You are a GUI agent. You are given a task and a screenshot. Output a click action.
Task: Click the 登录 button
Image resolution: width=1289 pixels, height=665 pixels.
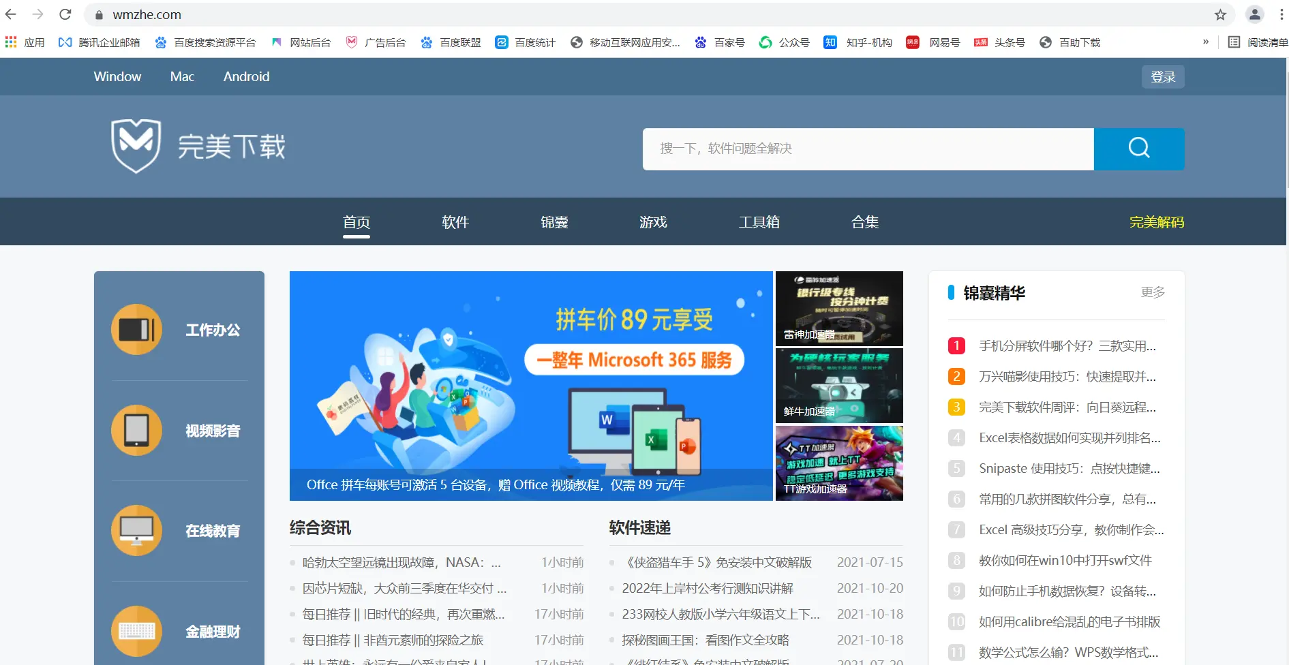[1163, 76]
